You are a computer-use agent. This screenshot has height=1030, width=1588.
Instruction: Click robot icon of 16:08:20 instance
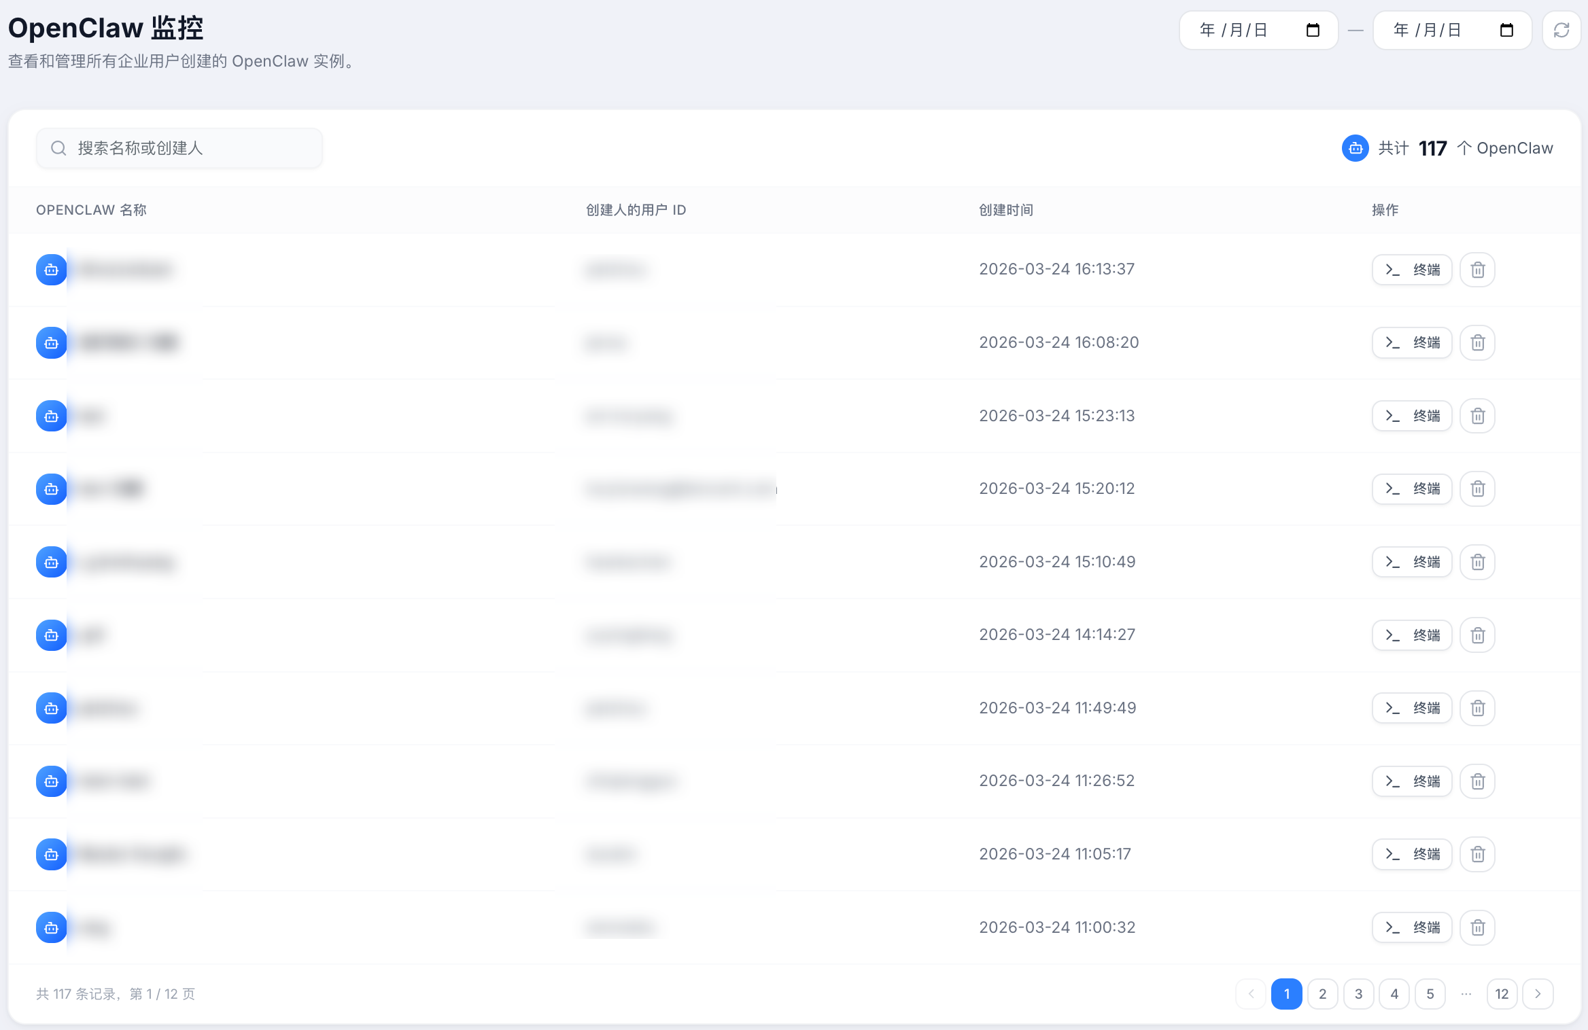tap(51, 343)
